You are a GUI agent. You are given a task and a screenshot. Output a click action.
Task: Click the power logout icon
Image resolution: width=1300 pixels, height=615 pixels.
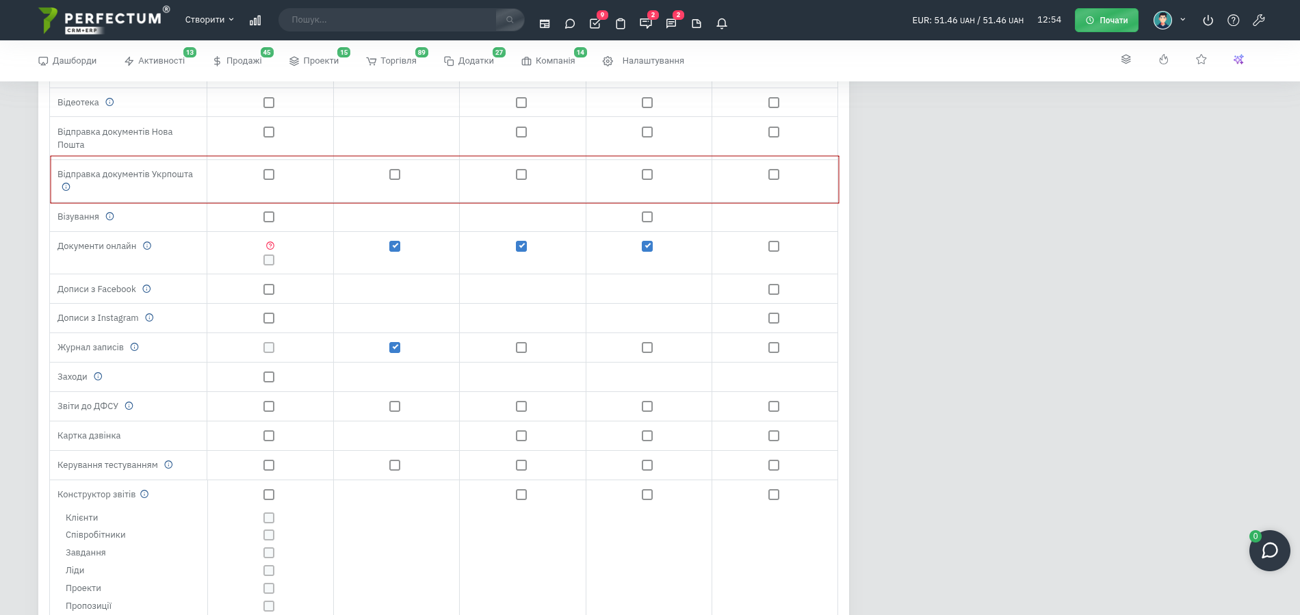pyautogui.click(x=1208, y=21)
